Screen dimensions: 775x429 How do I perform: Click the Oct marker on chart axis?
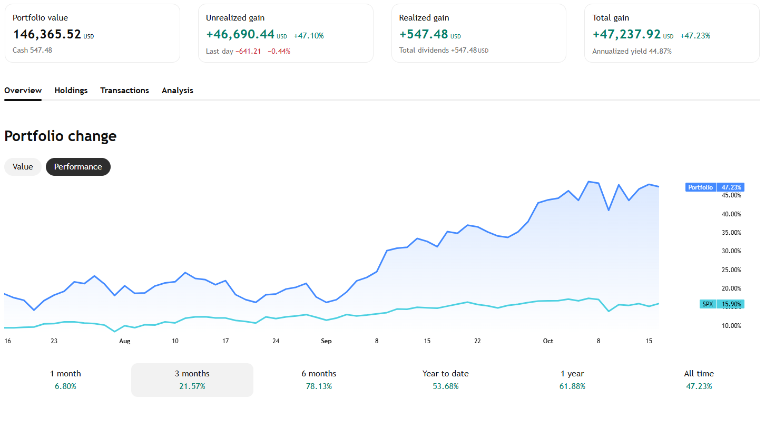click(548, 341)
